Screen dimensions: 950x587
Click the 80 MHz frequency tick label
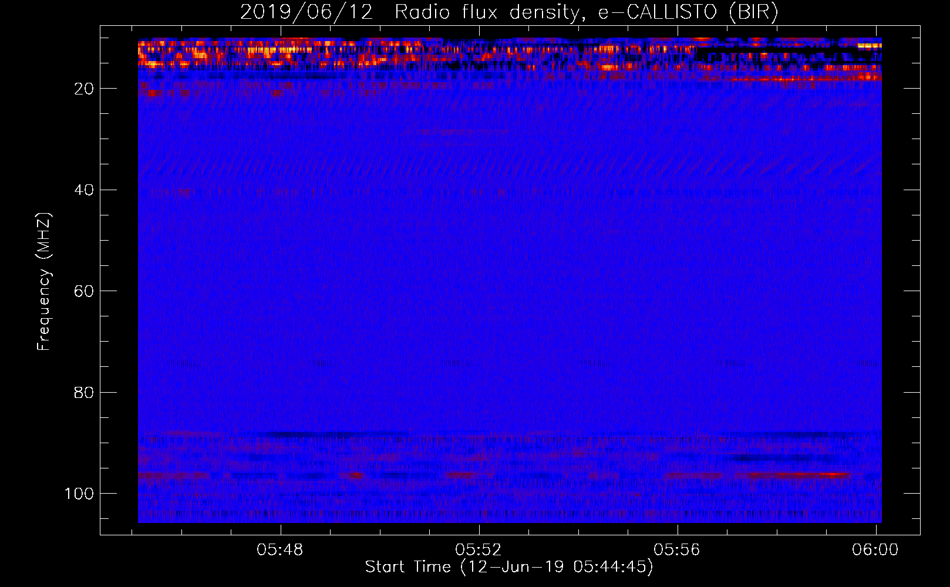[85, 392]
